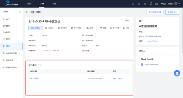Expand the user menu dropdown arrow
183x98 pixels.
point(179,4)
